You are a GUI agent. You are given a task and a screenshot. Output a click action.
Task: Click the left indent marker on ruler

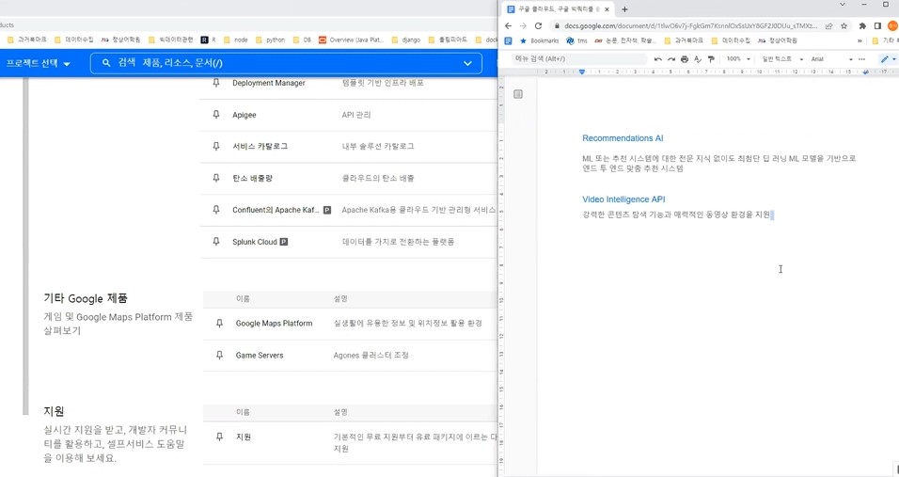(x=582, y=72)
